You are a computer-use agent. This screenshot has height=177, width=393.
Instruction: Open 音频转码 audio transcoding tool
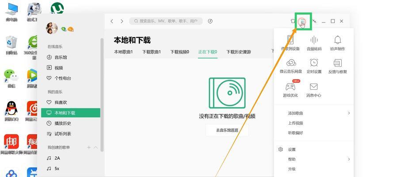coord(314,43)
